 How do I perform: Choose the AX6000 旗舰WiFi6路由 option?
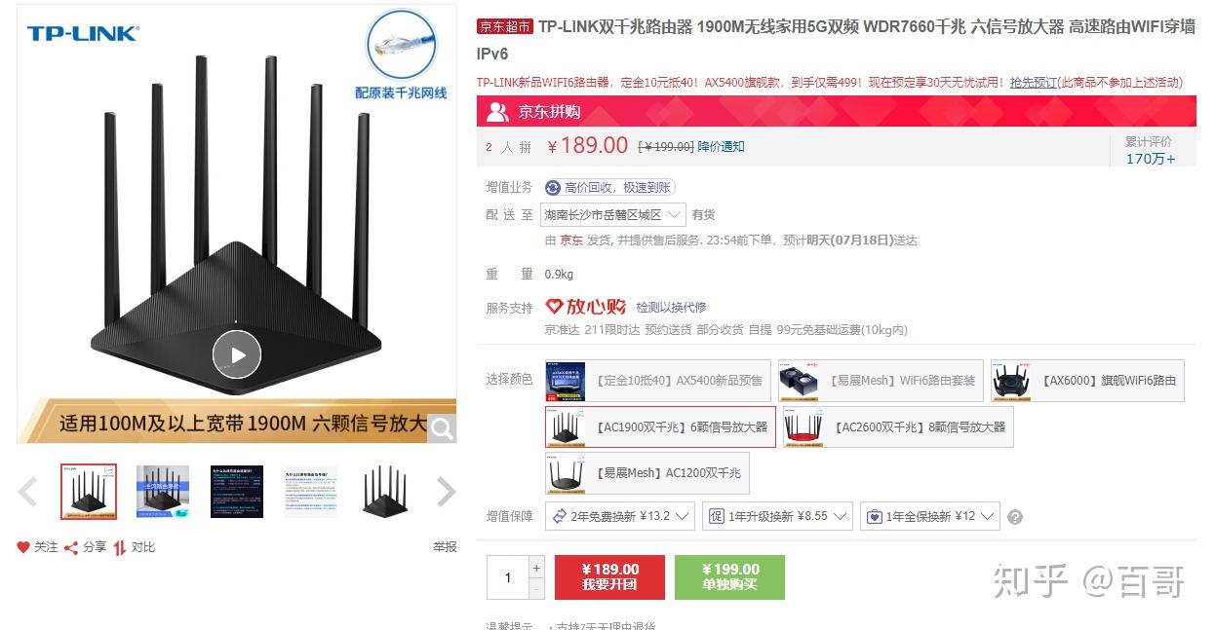point(1087,381)
